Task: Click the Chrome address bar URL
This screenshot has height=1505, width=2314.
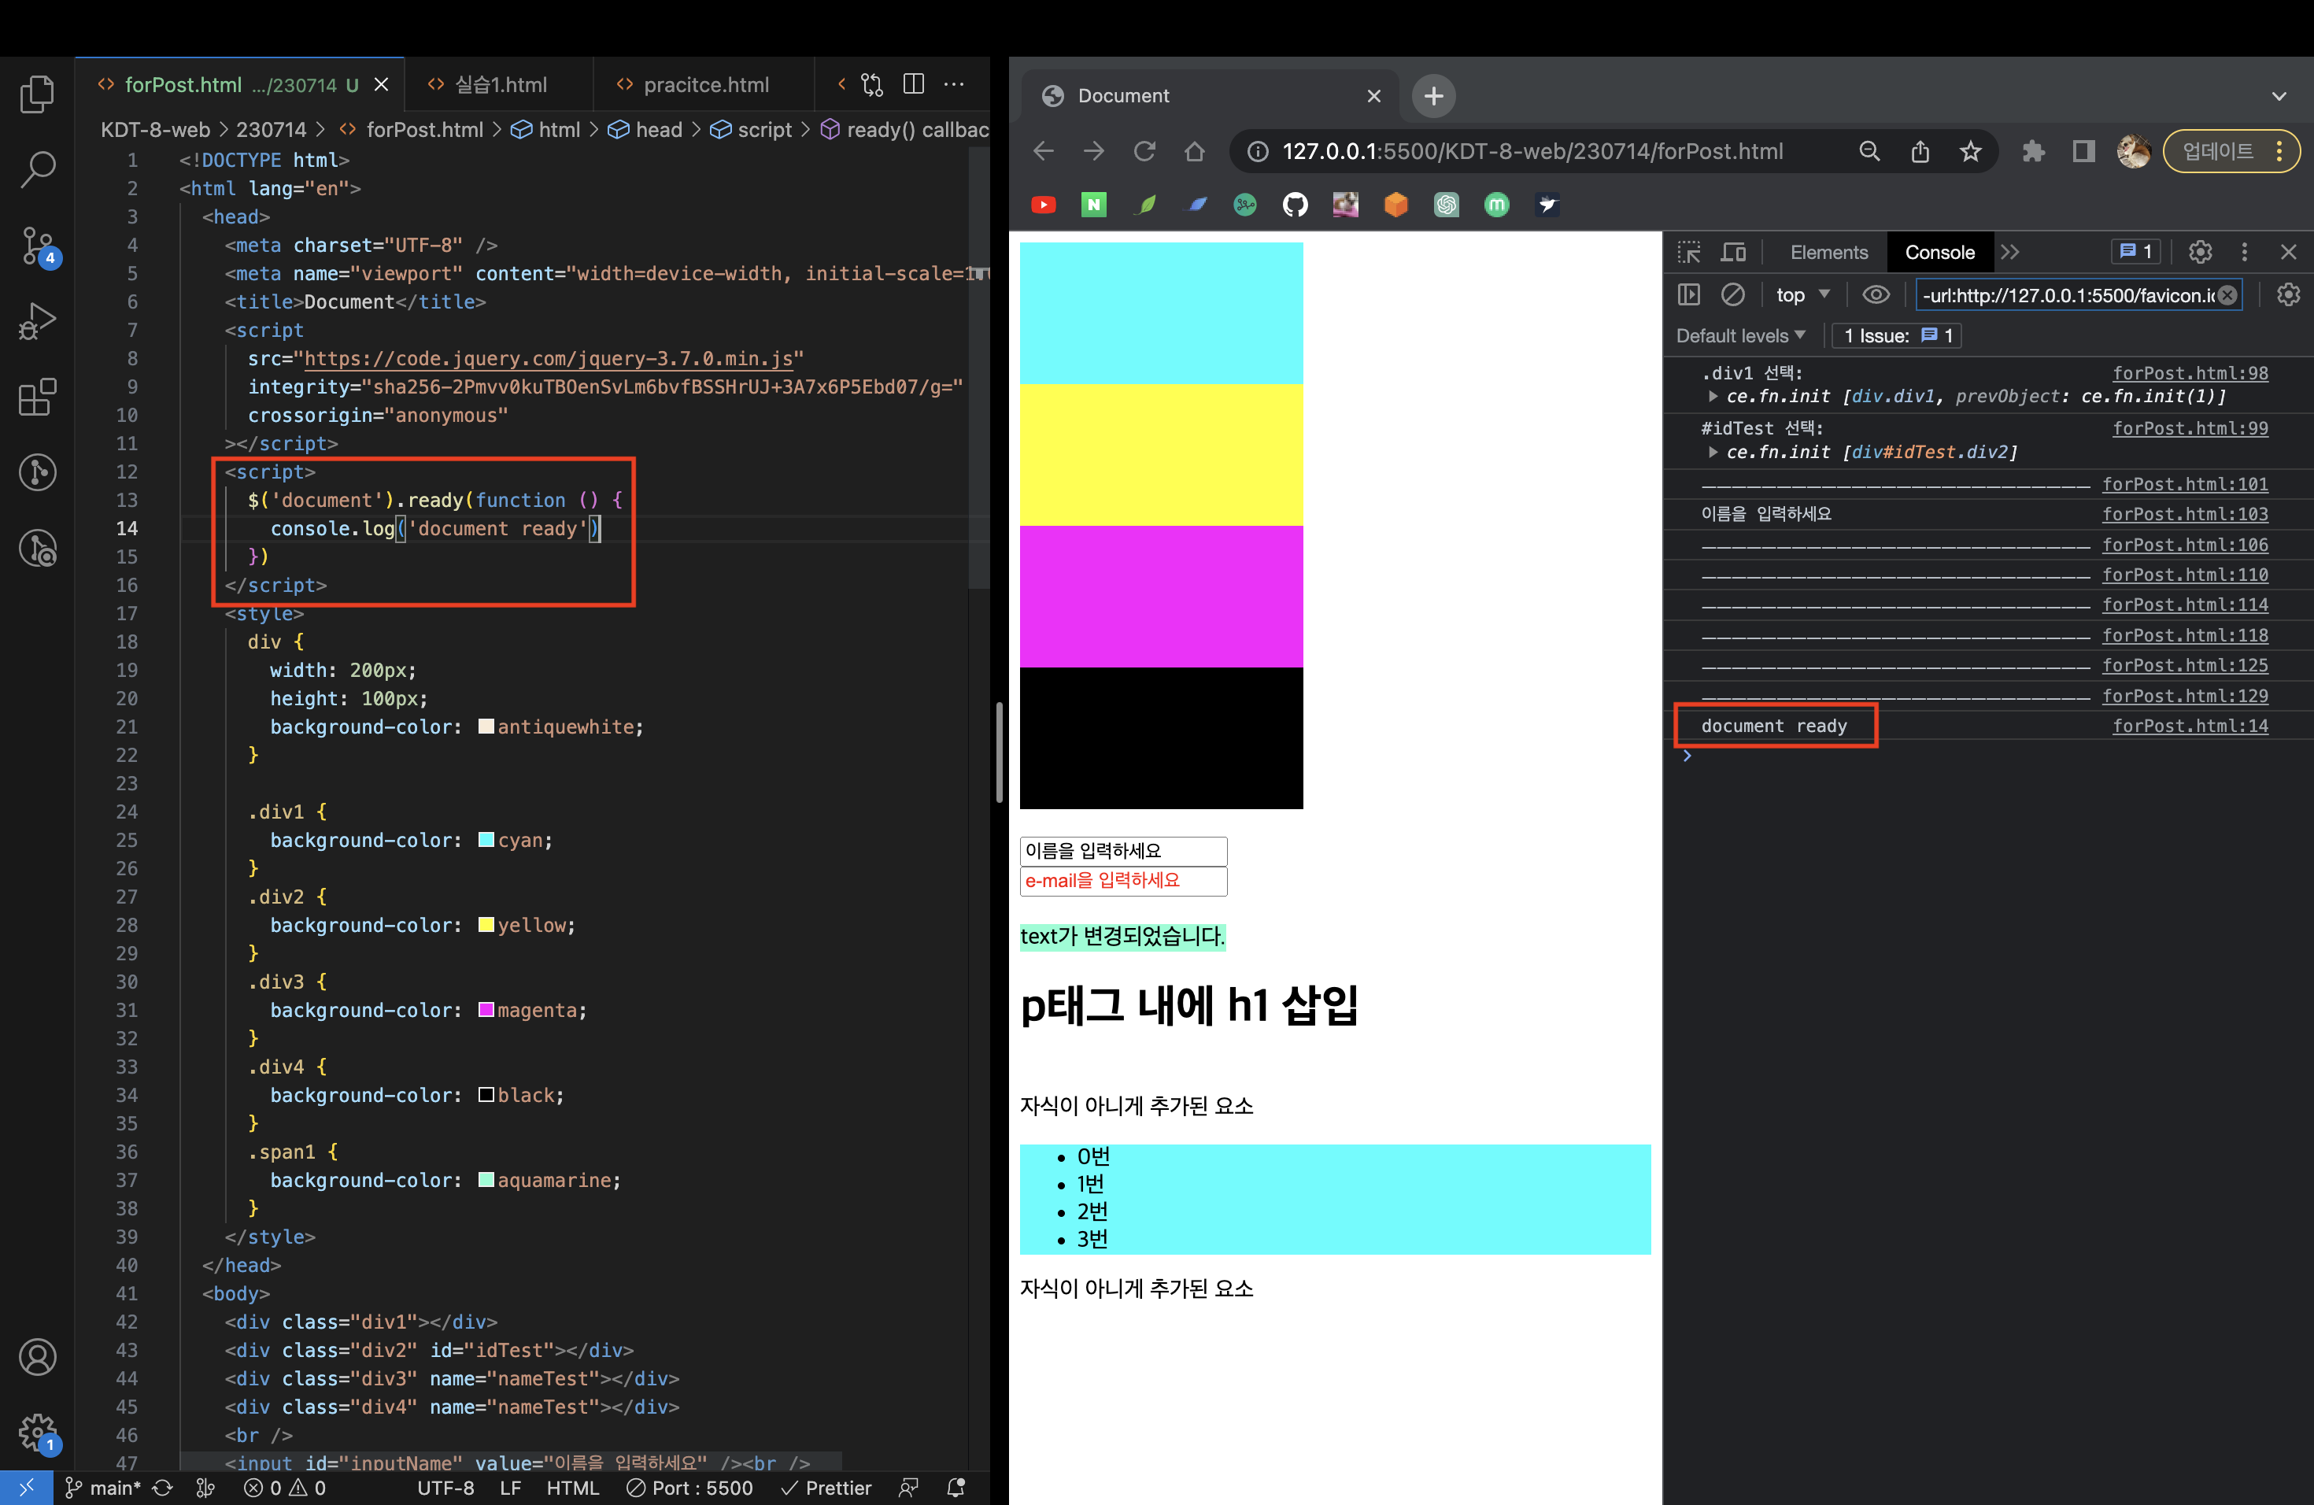Action: (1532, 150)
